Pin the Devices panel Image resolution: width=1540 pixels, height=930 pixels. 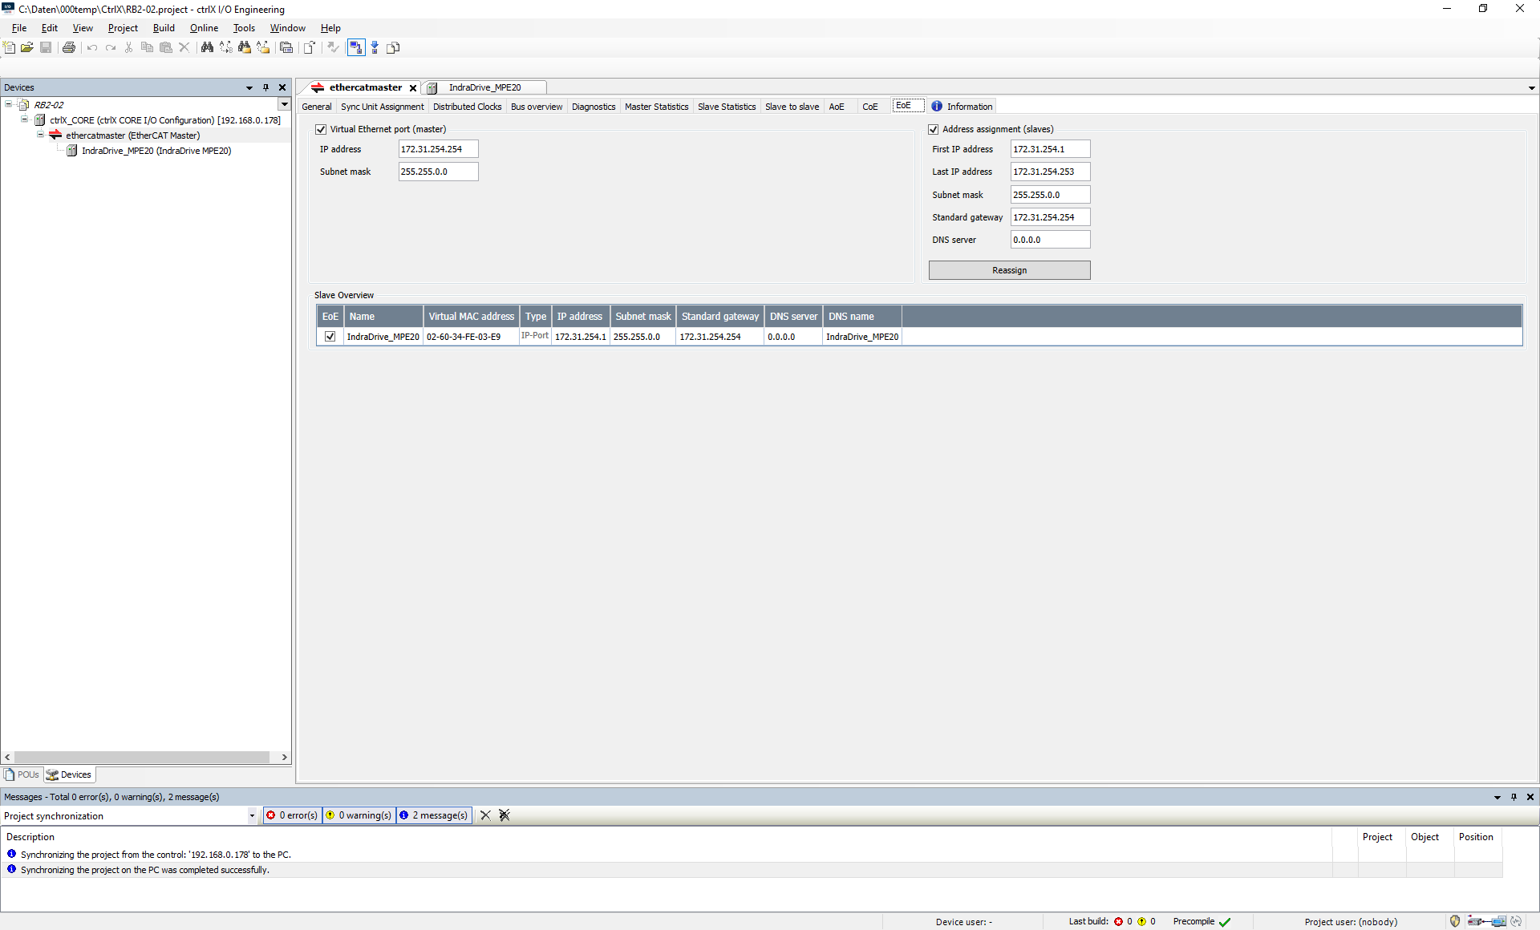coord(266,87)
